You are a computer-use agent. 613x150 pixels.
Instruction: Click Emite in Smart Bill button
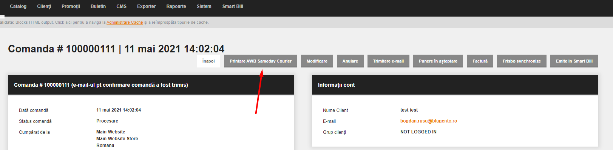[574, 61]
